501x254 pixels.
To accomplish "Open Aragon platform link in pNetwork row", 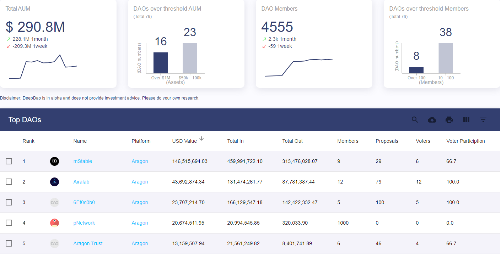I will 140,223.
